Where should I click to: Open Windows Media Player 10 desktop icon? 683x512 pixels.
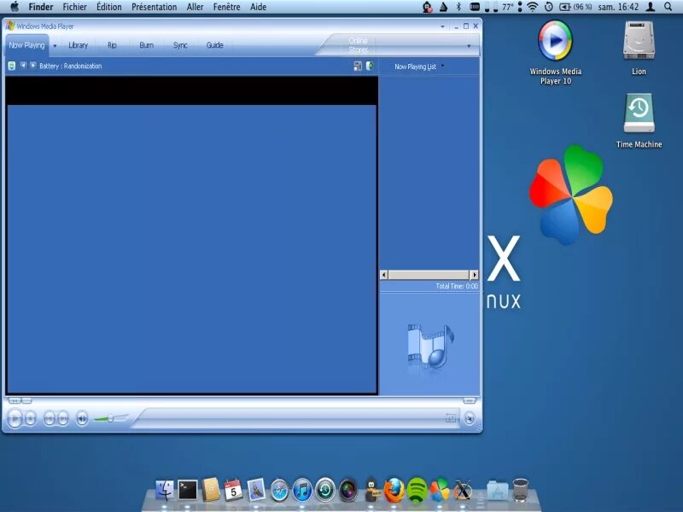(556, 52)
